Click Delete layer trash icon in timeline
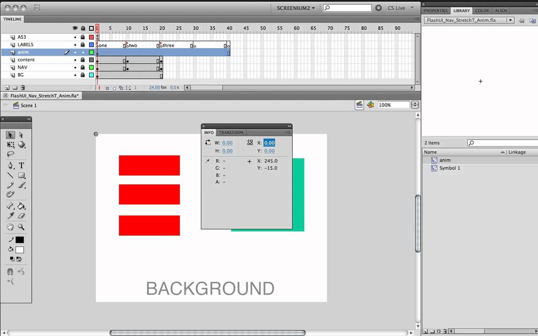The width and height of the screenshot is (538, 336). coord(22,88)
